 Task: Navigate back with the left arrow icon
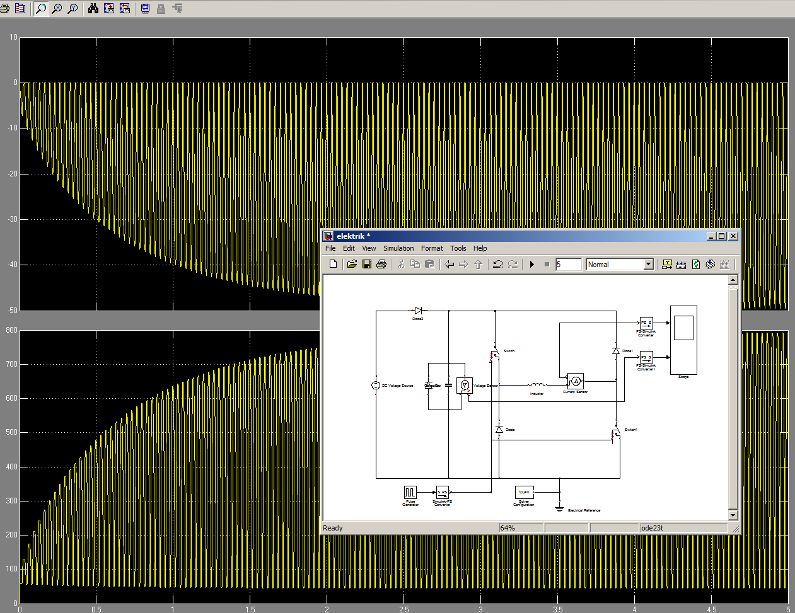tap(449, 265)
